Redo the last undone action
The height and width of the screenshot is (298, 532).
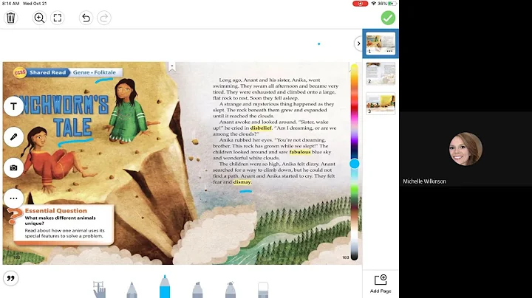coord(104,18)
